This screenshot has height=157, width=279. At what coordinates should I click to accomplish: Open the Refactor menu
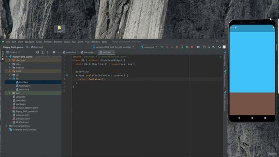(58, 42)
